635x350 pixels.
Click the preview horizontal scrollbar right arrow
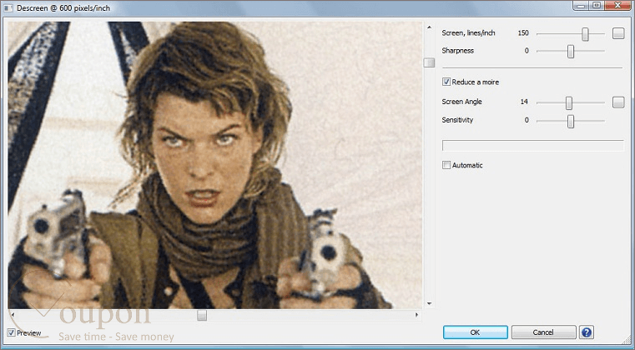coord(416,315)
